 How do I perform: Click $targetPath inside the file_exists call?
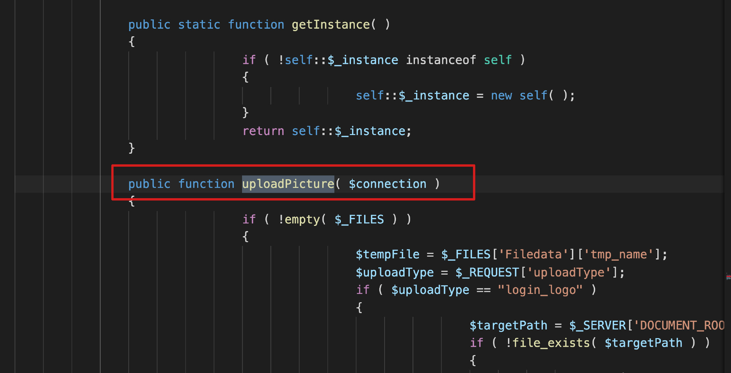(643, 343)
